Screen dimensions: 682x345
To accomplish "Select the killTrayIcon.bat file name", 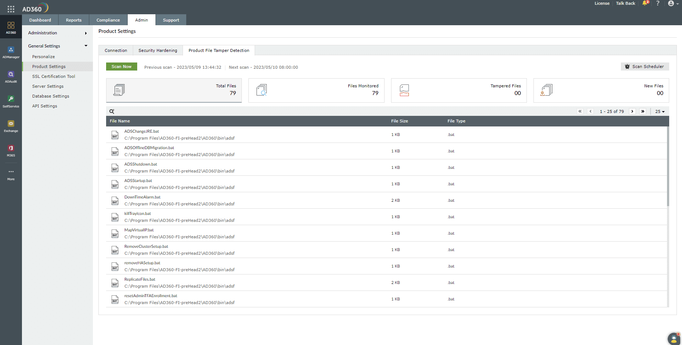I will [138, 213].
